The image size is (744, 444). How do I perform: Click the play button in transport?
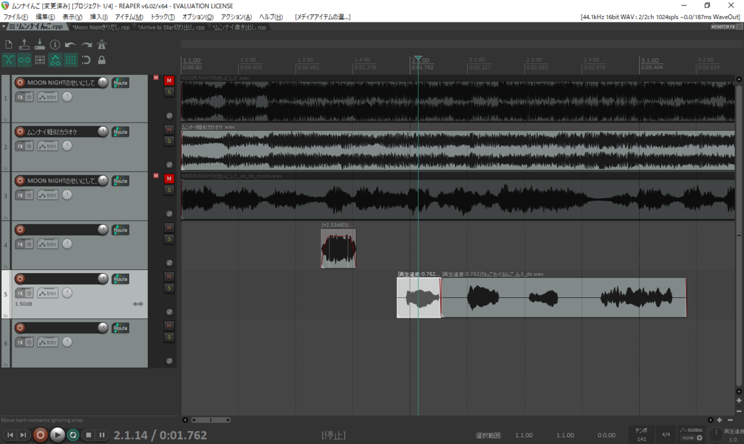pyautogui.click(x=57, y=435)
